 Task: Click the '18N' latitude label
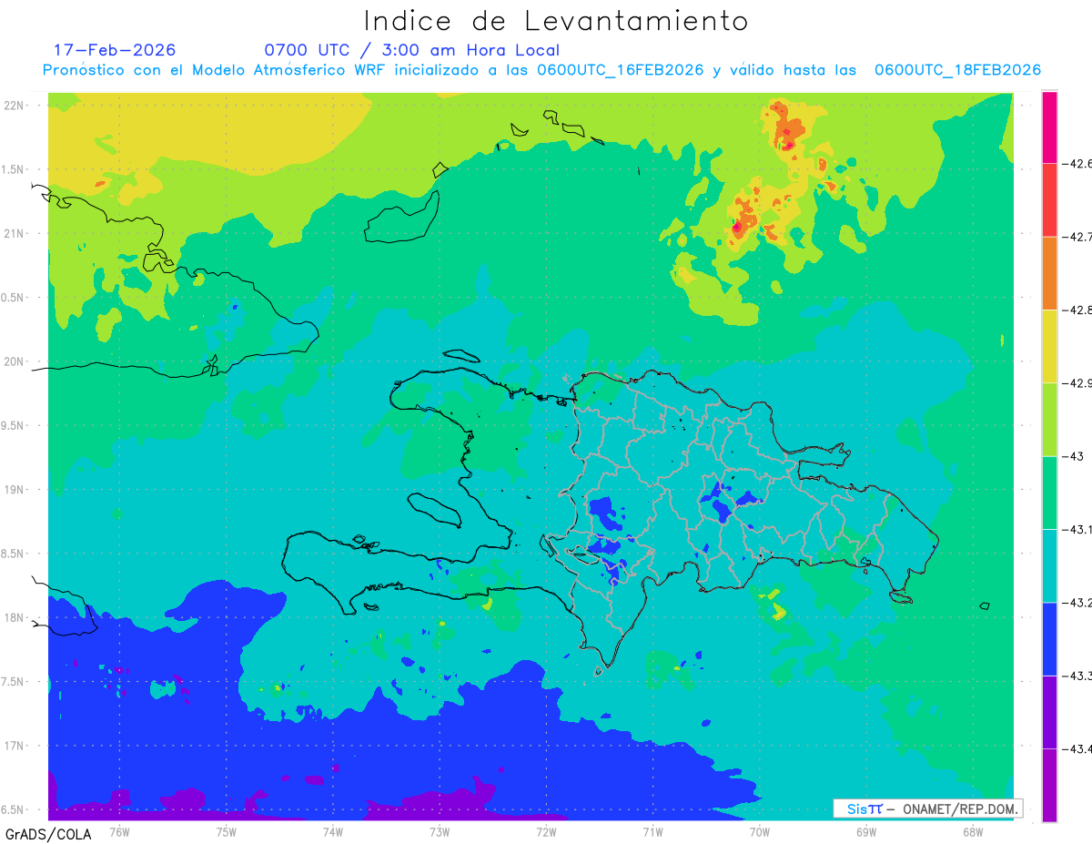click(x=15, y=617)
